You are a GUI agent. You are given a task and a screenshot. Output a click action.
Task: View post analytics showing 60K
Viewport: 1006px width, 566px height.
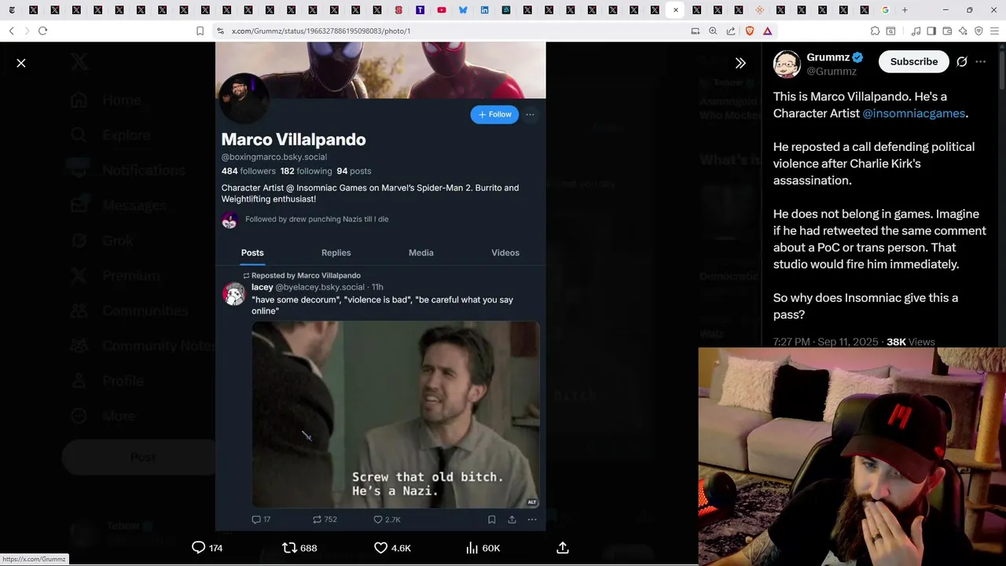click(483, 548)
